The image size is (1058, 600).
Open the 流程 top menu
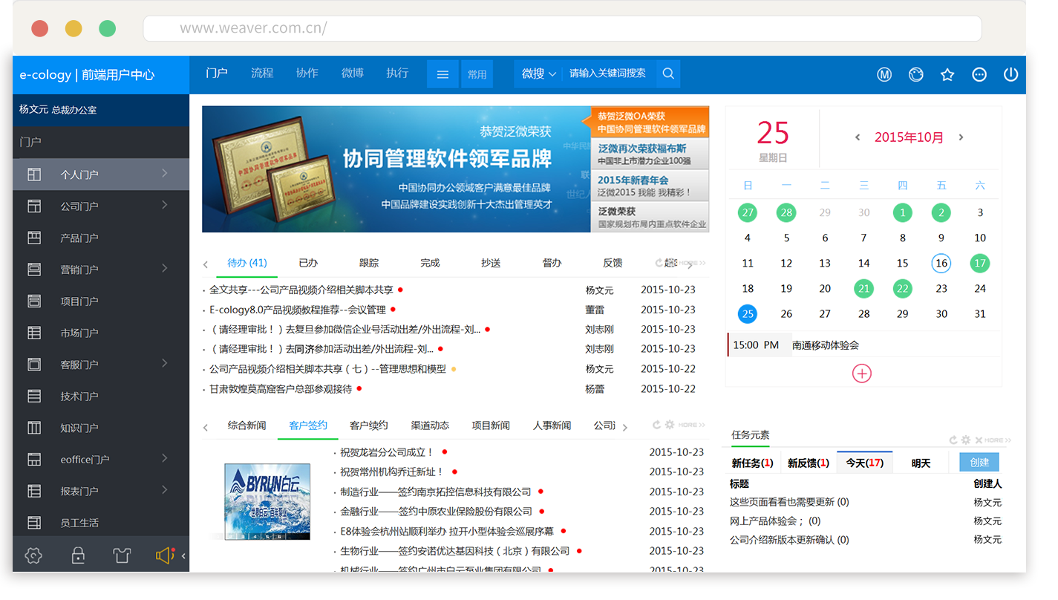pyautogui.click(x=262, y=73)
